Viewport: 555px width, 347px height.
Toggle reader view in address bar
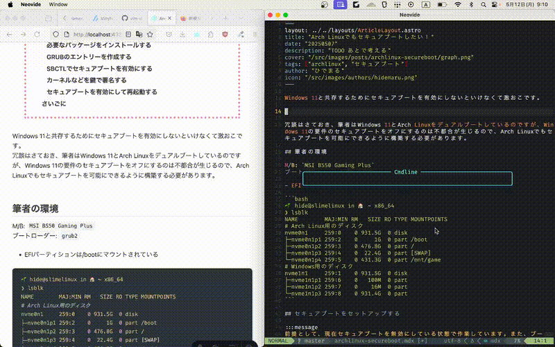(x=128, y=34)
